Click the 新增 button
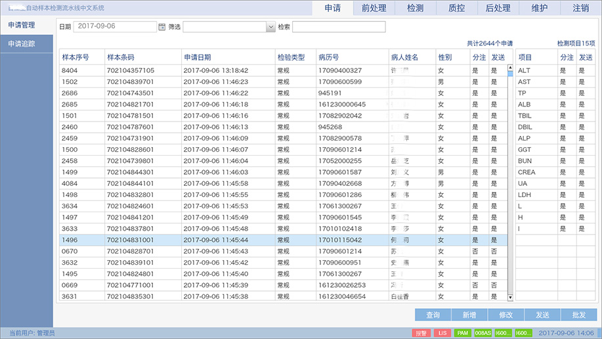The height and width of the screenshot is (339, 602). point(469,315)
